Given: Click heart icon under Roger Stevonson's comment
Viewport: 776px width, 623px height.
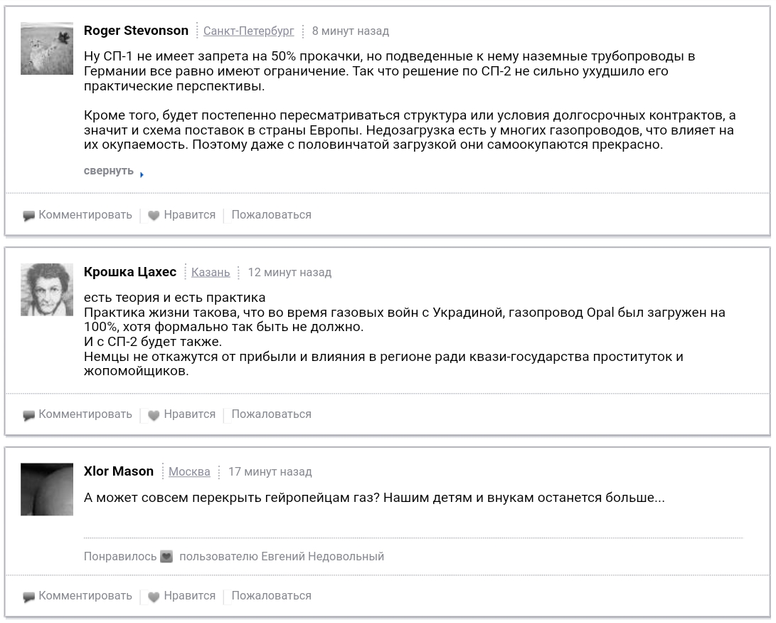Looking at the screenshot, I should [154, 216].
